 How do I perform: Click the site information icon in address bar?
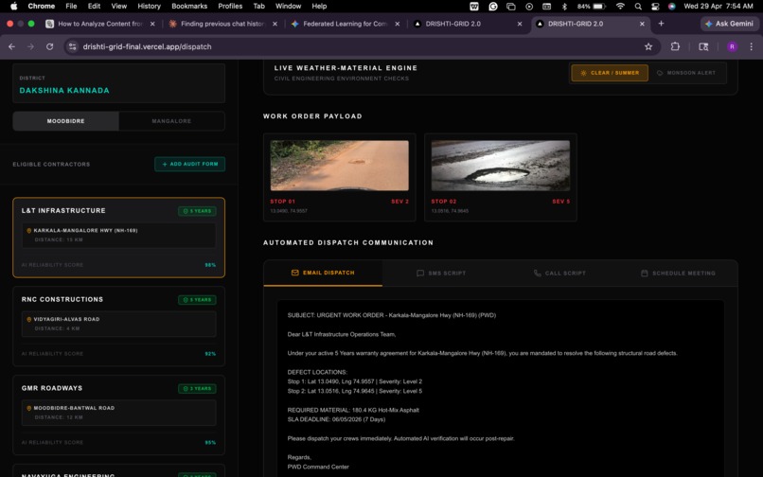tap(73, 46)
